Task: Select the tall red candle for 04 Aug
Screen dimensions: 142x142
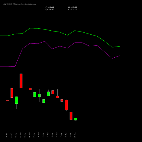Action: coord(21,81)
